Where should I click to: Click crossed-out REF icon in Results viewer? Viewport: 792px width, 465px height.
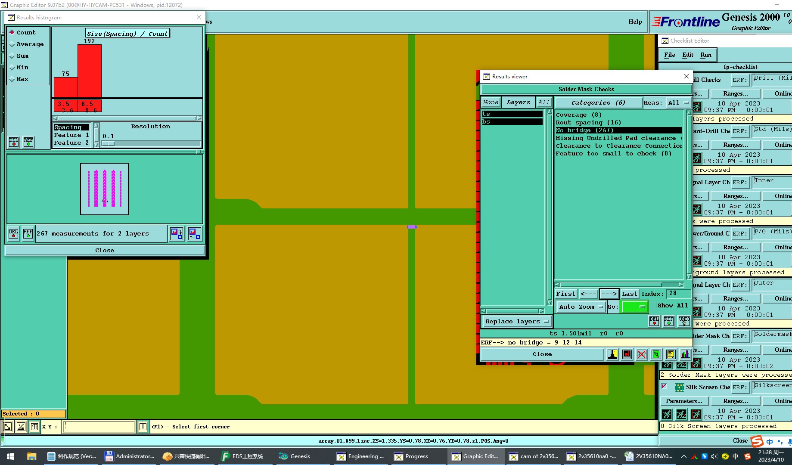point(642,354)
